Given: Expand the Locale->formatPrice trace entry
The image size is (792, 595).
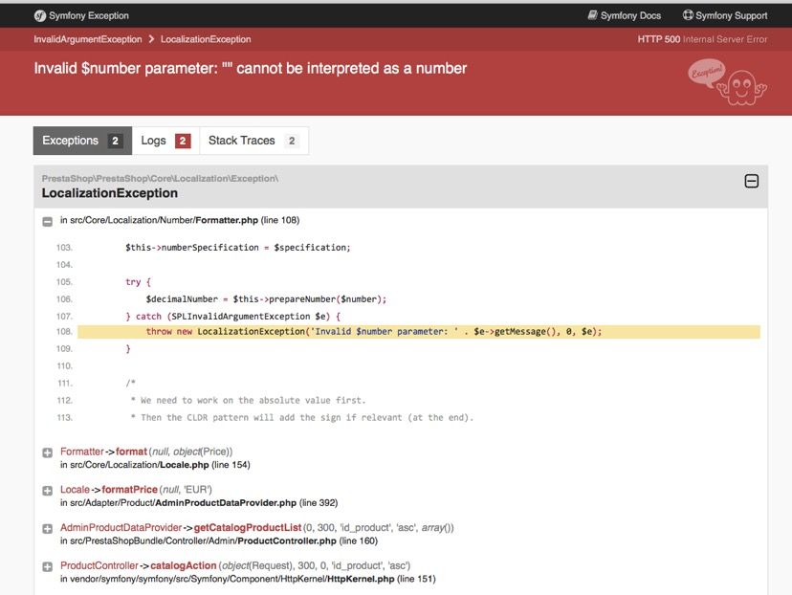Looking at the screenshot, I should [48, 491].
